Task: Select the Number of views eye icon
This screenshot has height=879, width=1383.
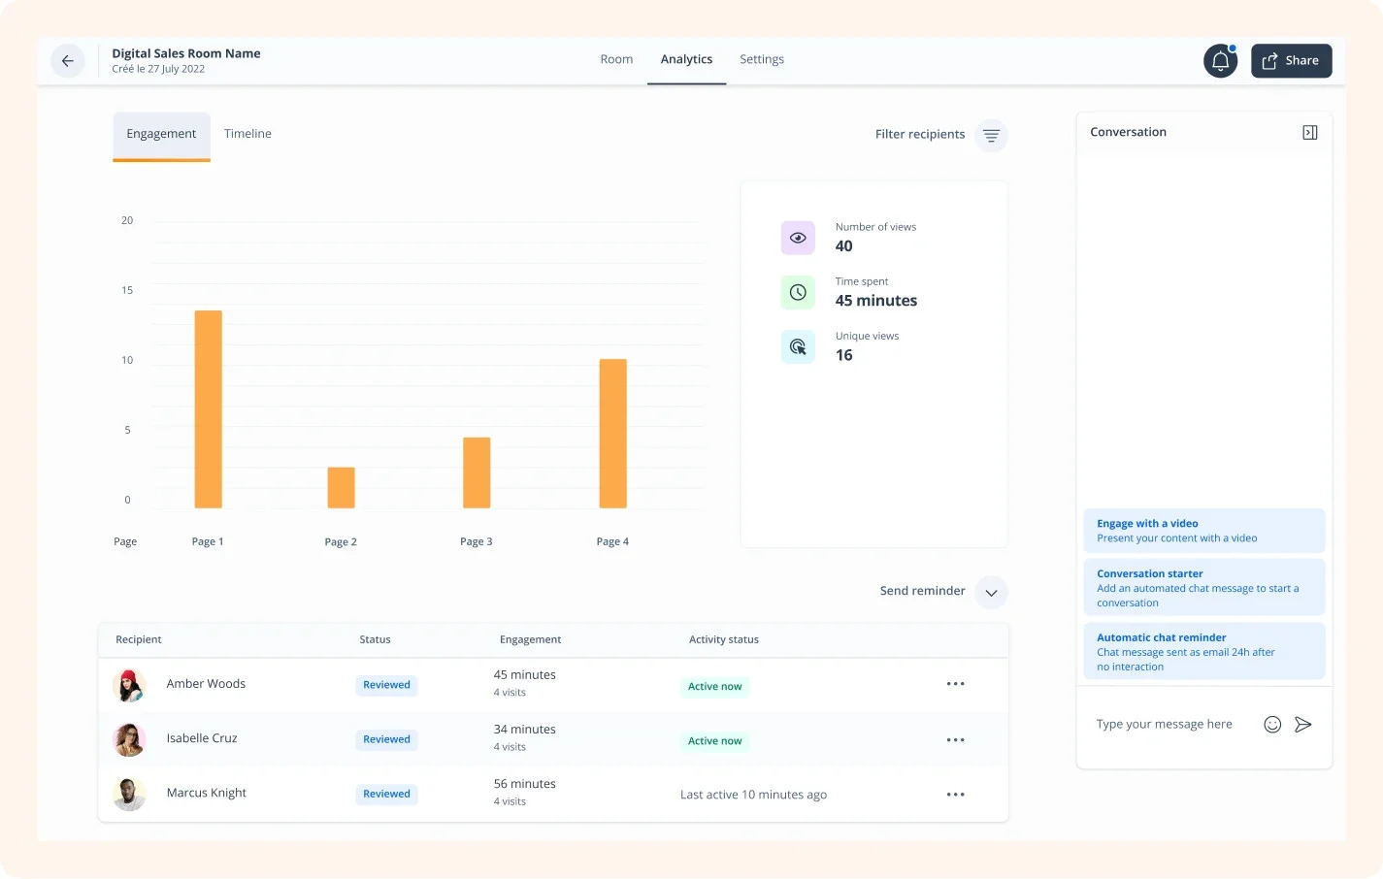Action: tap(797, 237)
